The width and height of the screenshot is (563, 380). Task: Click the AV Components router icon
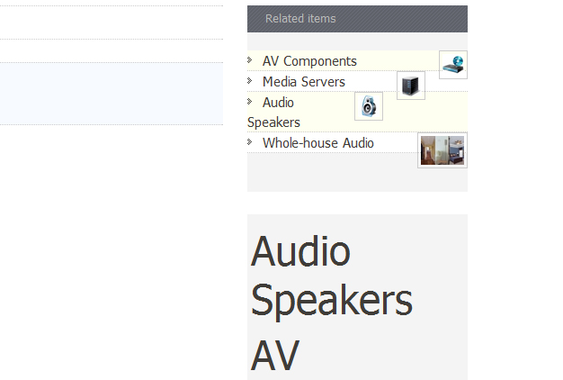click(x=453, y=65)
